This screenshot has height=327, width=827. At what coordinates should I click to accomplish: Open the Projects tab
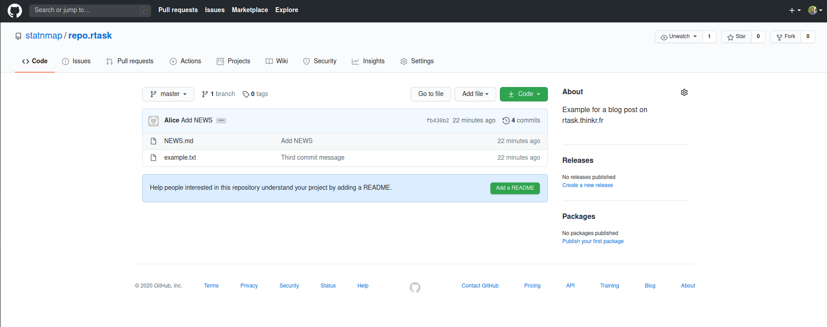click(233, 61)
